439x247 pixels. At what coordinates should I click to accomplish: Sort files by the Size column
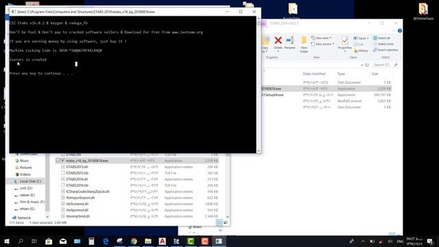[375, 74]
